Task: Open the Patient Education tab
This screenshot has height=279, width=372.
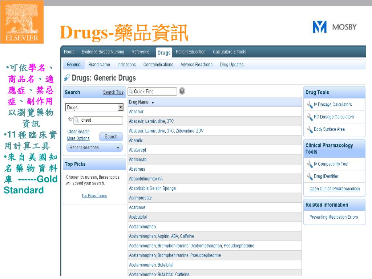Action: (x=190, y=52)
